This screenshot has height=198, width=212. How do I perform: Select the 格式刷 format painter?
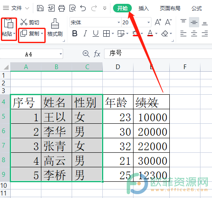(55, 27)
